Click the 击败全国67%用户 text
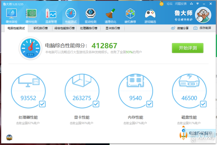Screen dimensions: 217x145 tap(135, 123)
